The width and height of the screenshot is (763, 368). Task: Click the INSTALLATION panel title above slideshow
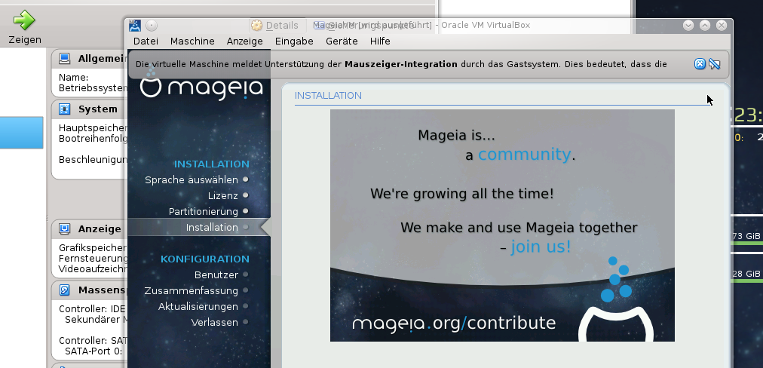(x=328, y=96)
